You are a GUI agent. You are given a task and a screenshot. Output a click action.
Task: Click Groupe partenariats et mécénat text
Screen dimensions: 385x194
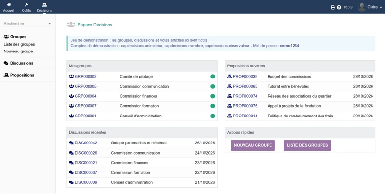click(x=139, y=143)
